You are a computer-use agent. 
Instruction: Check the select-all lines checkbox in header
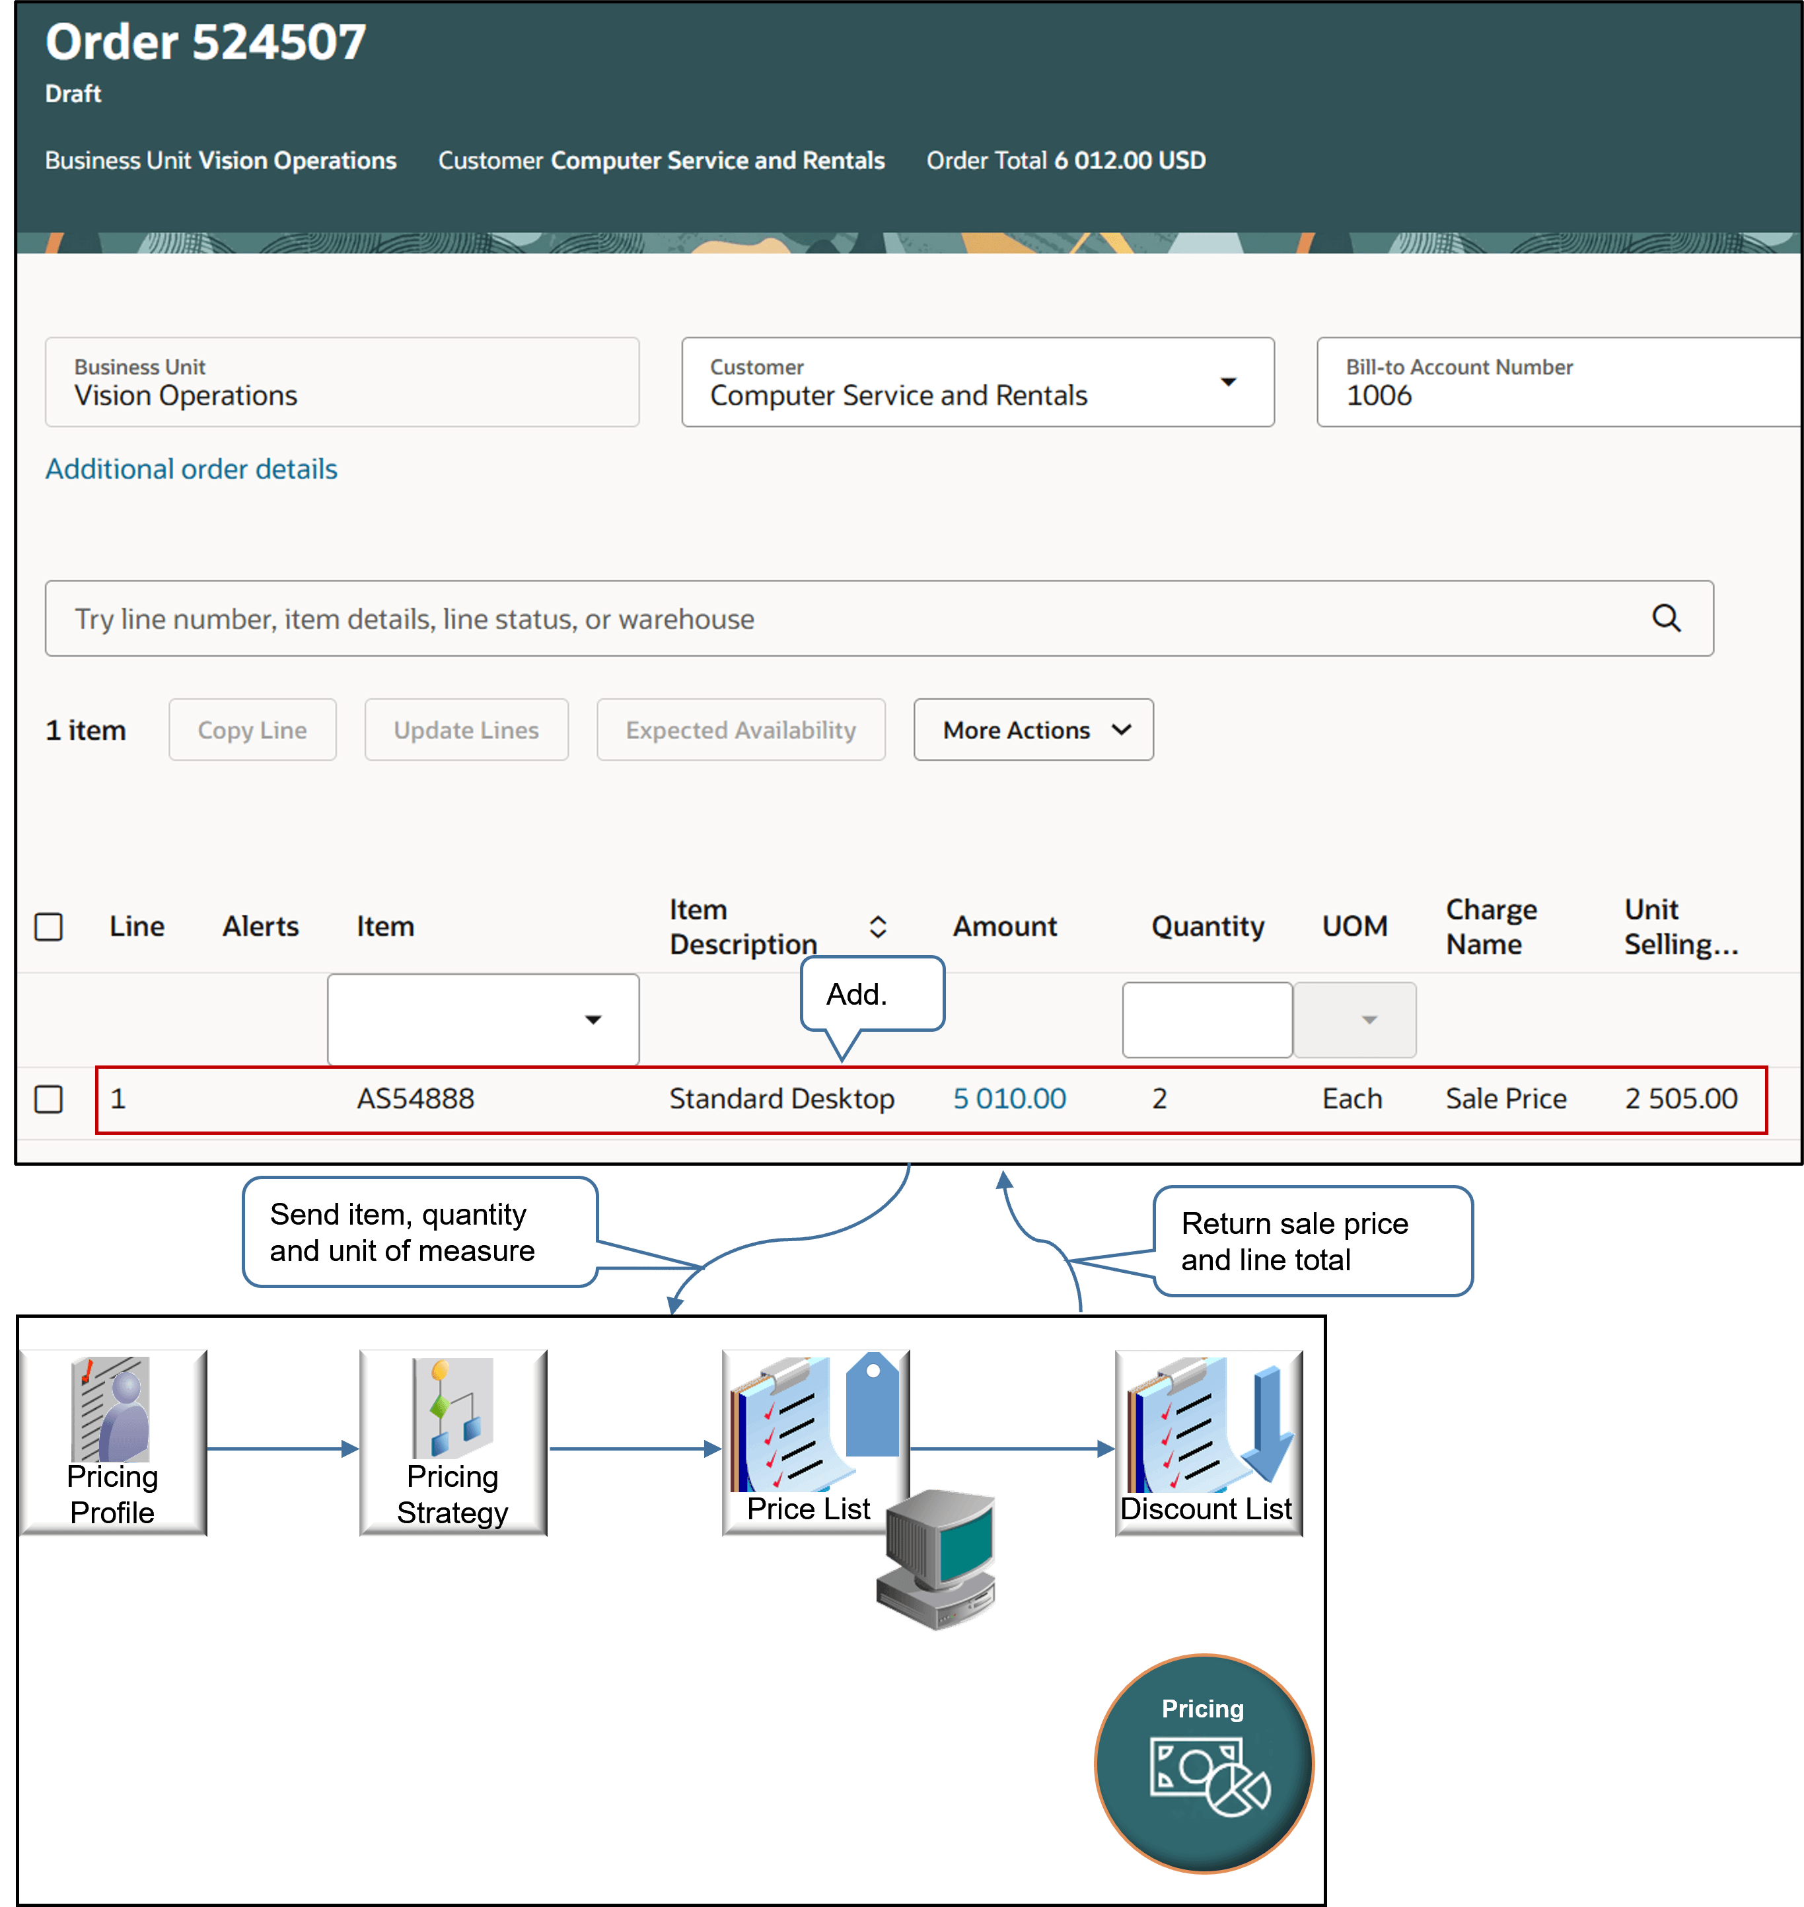click(49, 926)
